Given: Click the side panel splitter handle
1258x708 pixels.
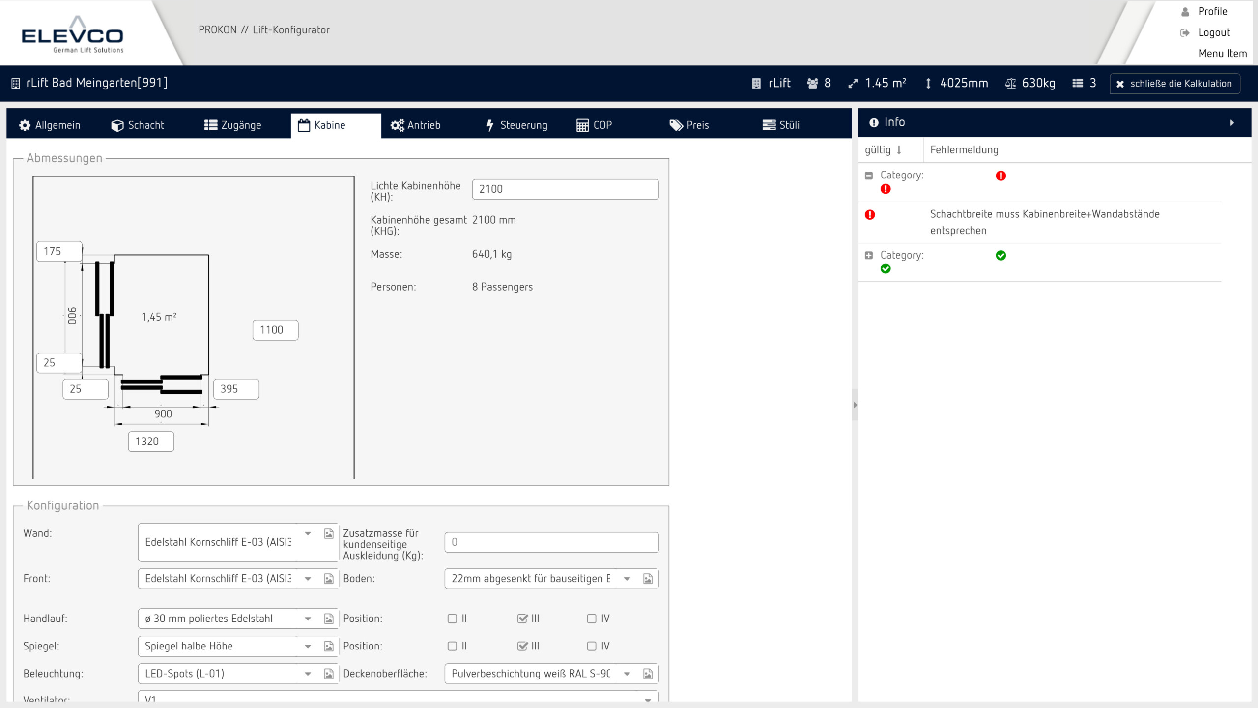Looking at the screenshot, I should [x=855, y=405].
